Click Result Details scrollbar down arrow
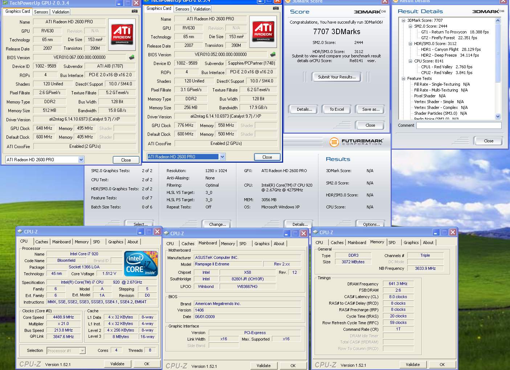Viewport: 510px width, 370px height. (x=498, y=117)
